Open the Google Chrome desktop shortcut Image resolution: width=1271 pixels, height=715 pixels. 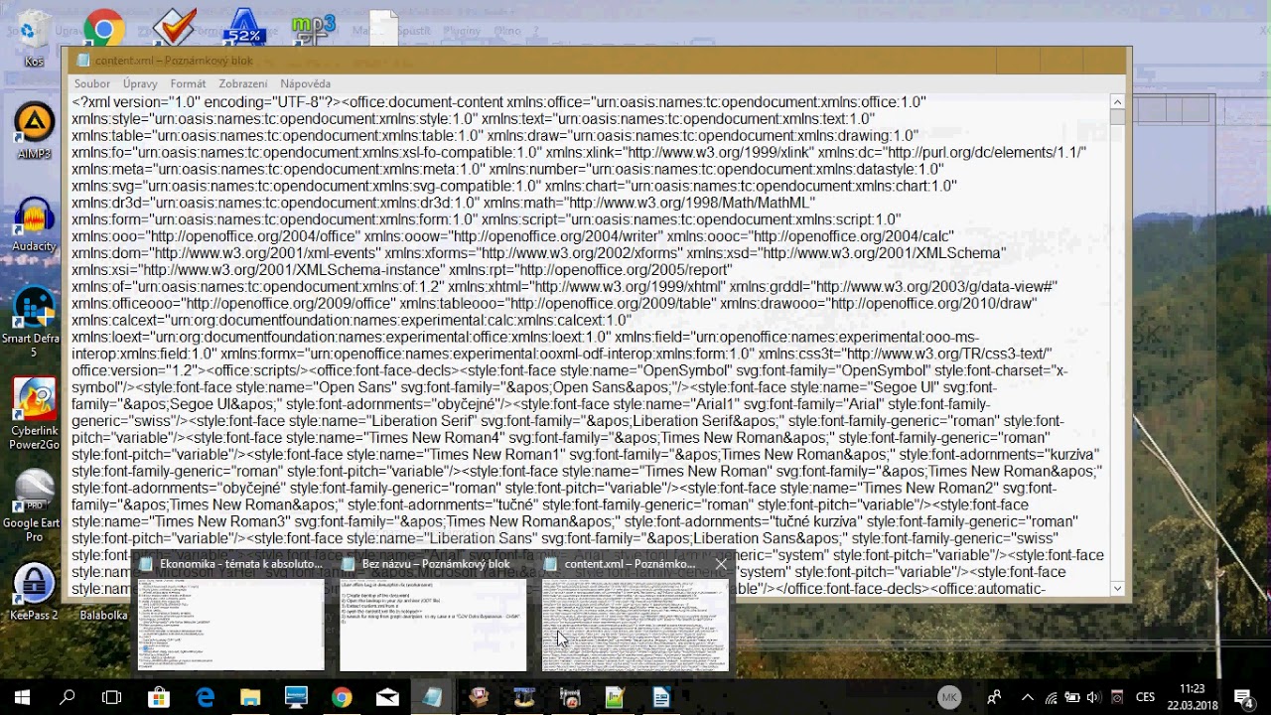(x=103, y=28)
